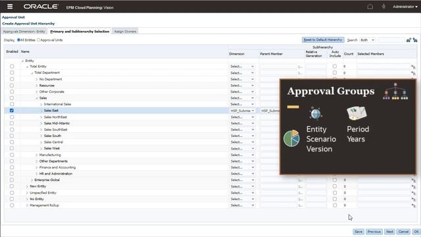Screen dimensions: 421x237
Task: Expand the Management Rollup node
Action: click(x=27, y=205)
